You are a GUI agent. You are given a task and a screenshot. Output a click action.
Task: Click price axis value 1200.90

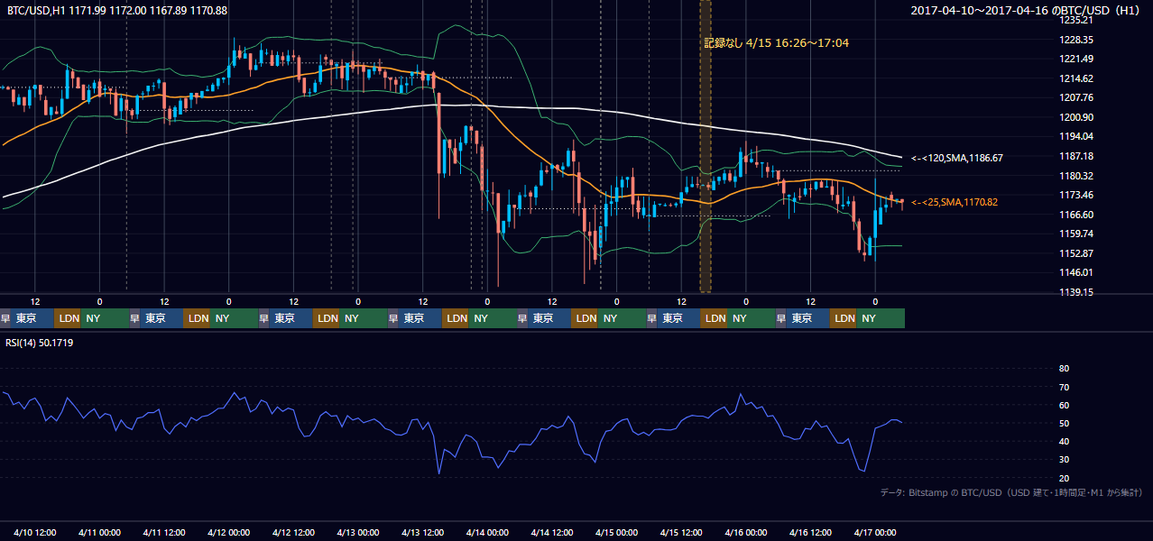point(1076,117)
